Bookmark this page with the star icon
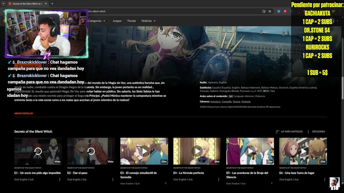 (270, 11)
